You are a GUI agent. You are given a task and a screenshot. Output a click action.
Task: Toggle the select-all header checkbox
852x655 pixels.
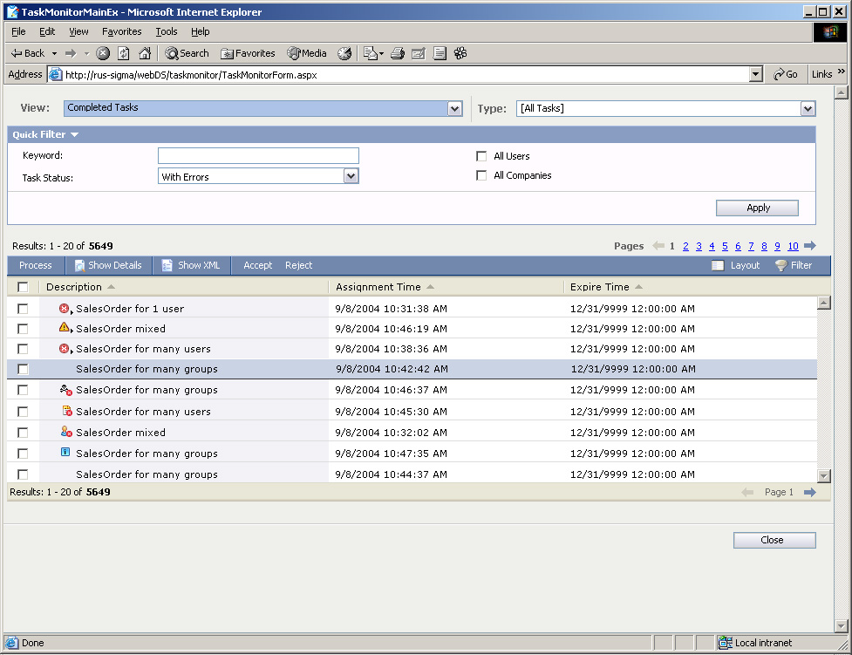click(23, 287)
